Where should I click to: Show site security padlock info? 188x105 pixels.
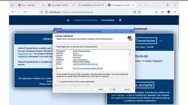click(x=46, y=12)
